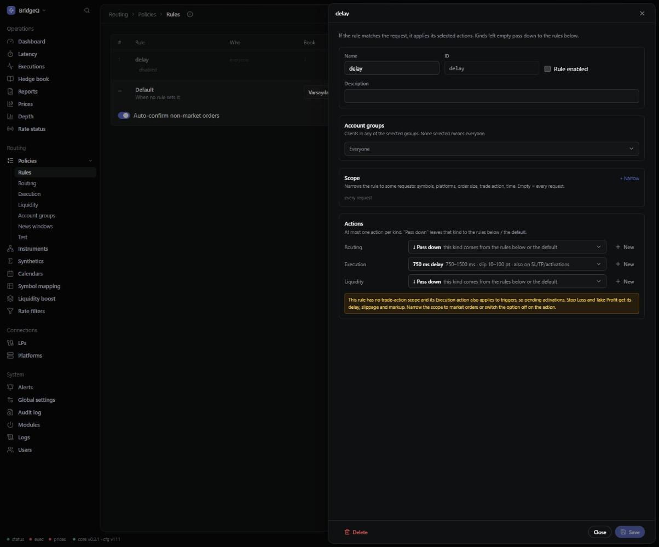Click the Reports document icon

pos(10,91)
